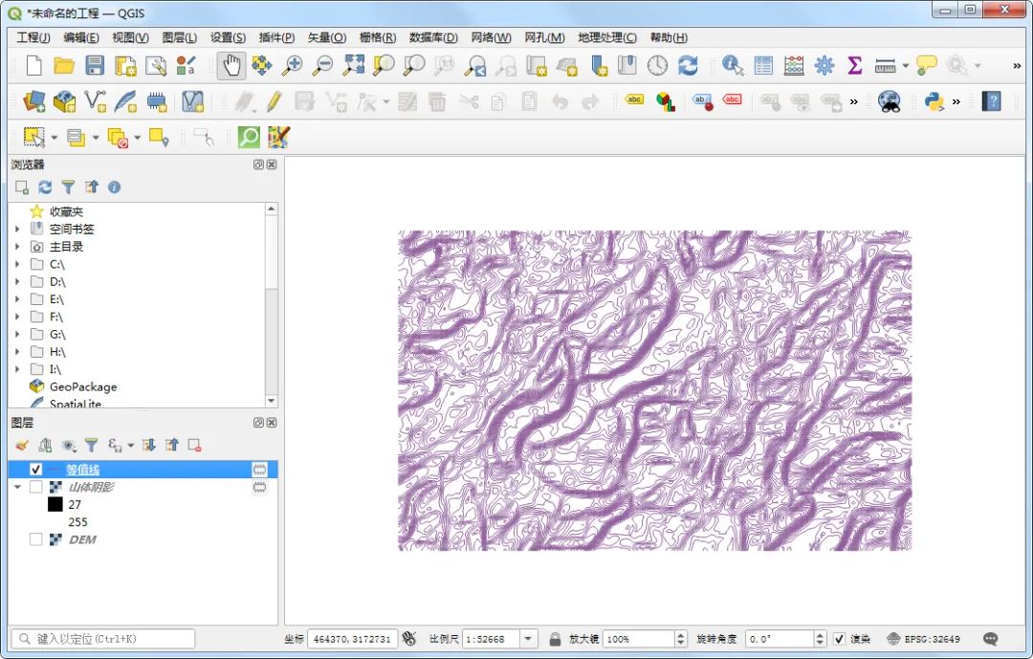Image resolution: width=1033 pixels, height=659 pixels.
Task: Float the 图层 layers panel
Action: click(258, 423)
